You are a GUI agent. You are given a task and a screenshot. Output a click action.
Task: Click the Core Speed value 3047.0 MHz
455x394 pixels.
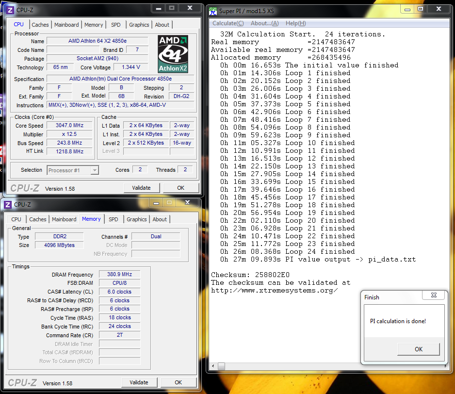[x=70, y=125]
